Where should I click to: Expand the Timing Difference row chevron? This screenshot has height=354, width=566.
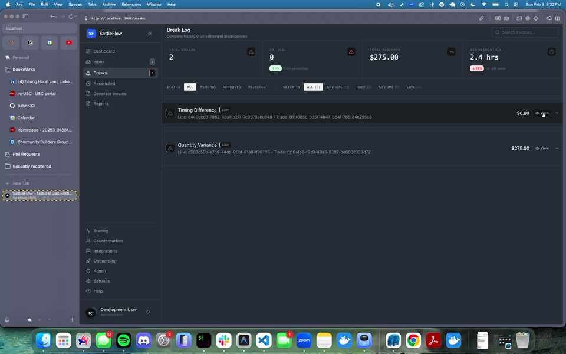tap(557, 113)
